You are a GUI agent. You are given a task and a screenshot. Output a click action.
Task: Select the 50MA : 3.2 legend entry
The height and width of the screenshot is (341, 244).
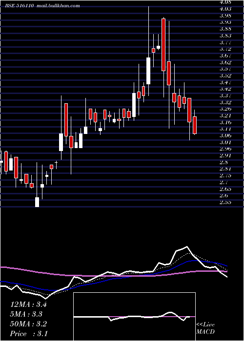(x=28, y=324)
